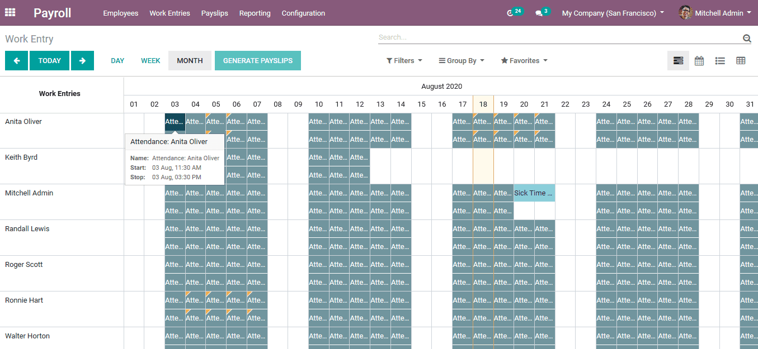Expand the Filters dropdown
758x349 pixels.
[x=404, y=61]
